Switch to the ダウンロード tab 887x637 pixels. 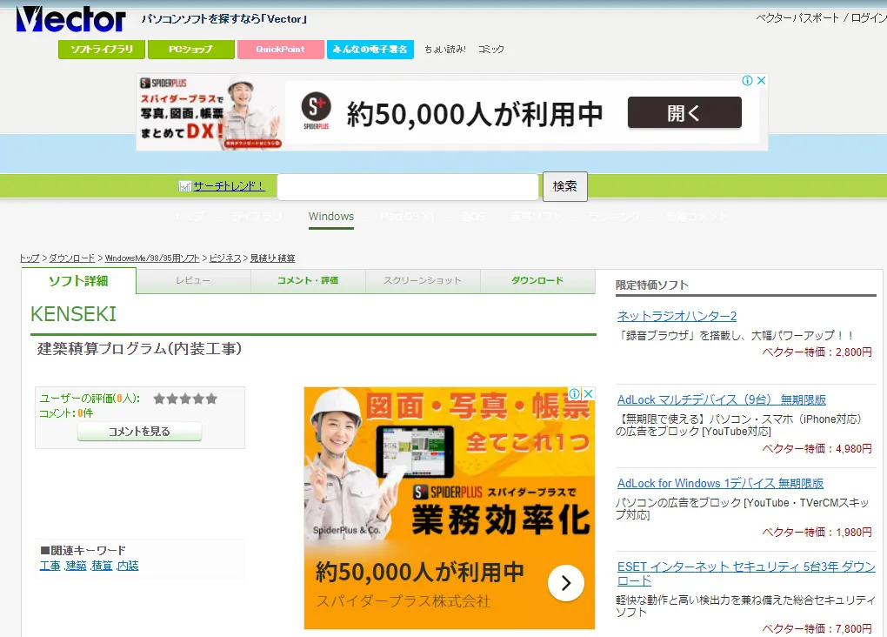[537, 281]
